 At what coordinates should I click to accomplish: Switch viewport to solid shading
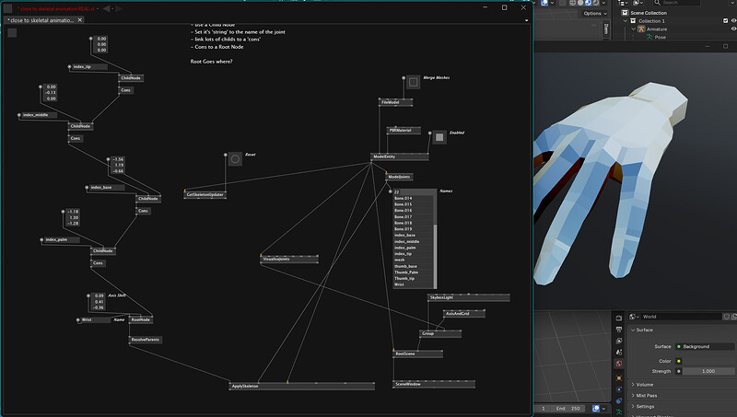click(x=580, y=3)
